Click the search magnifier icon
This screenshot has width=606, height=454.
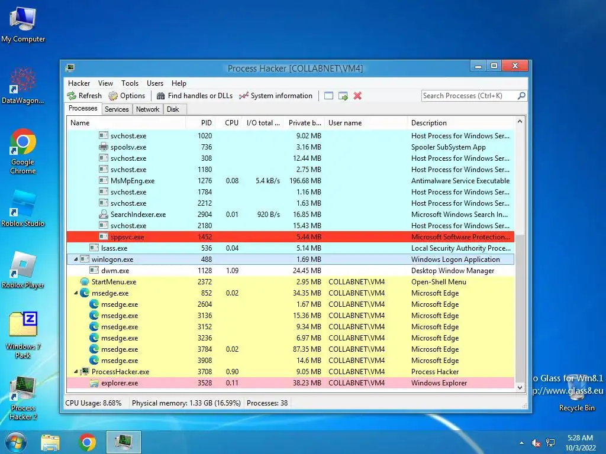(x=521, y=95)
